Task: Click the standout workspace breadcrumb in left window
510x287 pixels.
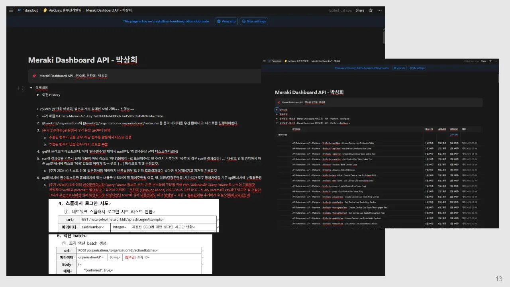Action: pos(28,10)
